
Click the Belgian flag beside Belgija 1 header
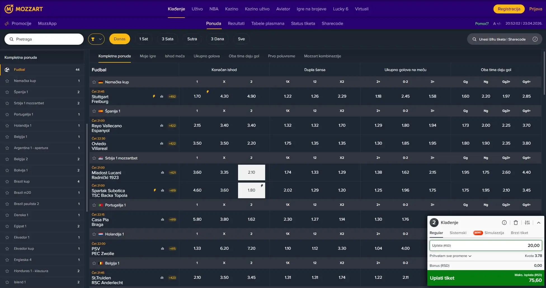101,263
